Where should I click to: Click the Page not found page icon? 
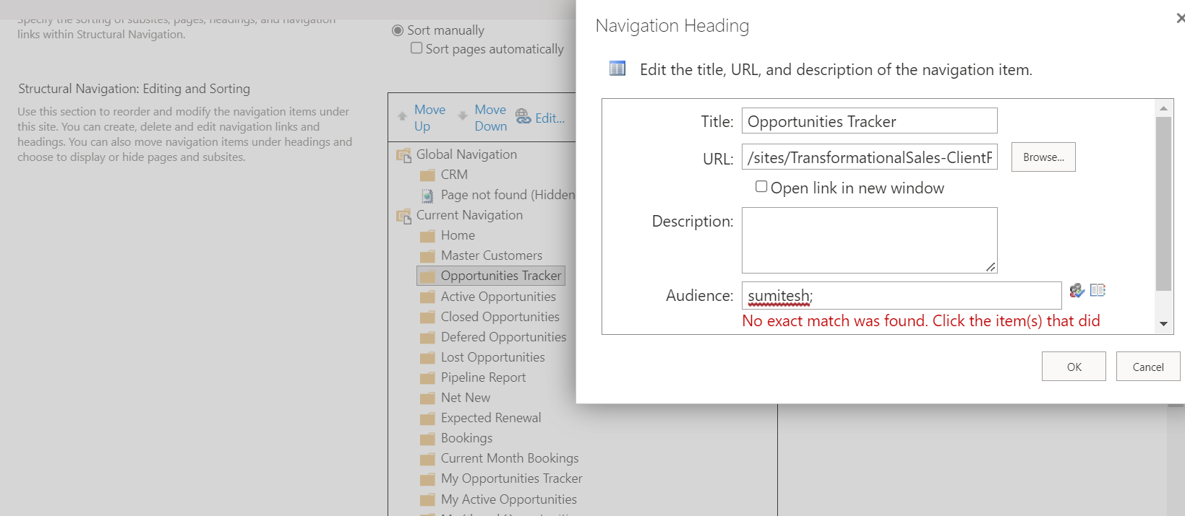point(427,196)
